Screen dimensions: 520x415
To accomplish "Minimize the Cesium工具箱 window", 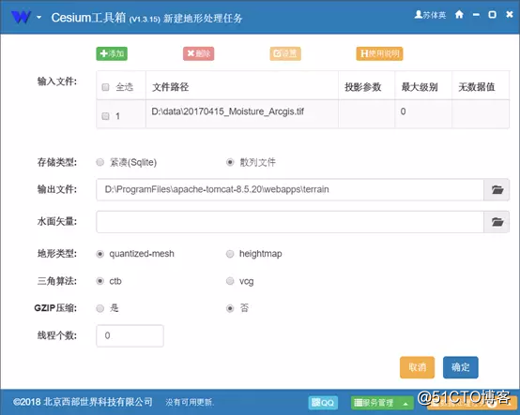I will 476,15.
